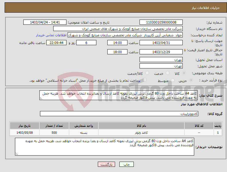Select the کالا radio button

click(184, 73)
